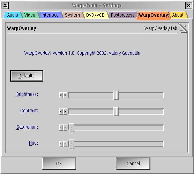Click the Brightness decrease arrow
The image size is (194, 174).
point(61,95)
